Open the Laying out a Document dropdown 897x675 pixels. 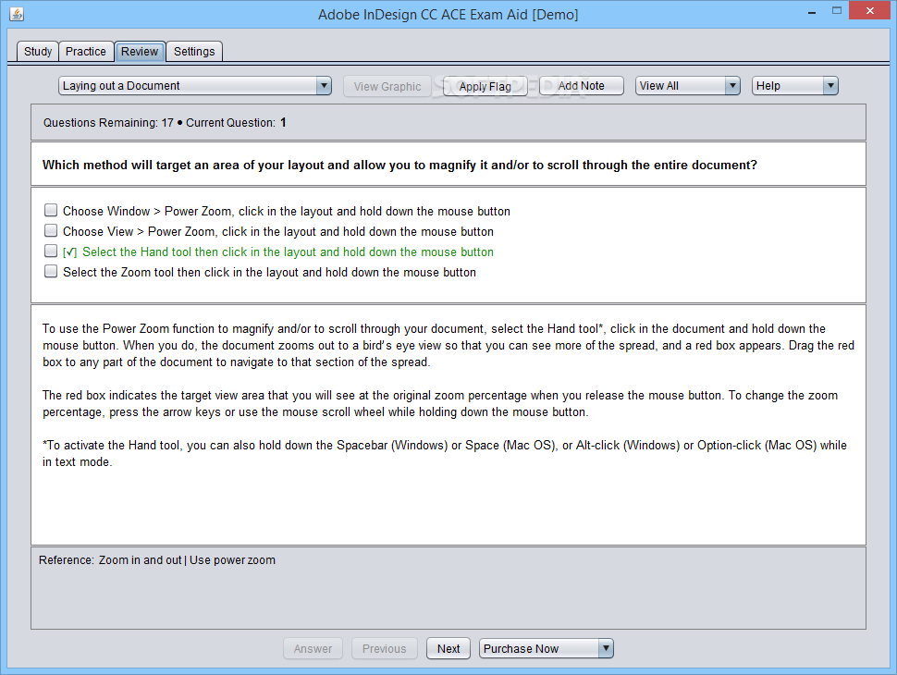tap(195, 86)
